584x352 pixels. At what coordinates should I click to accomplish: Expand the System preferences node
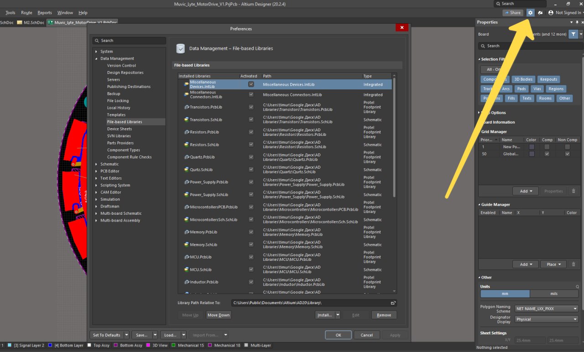[x=96, y=52]
